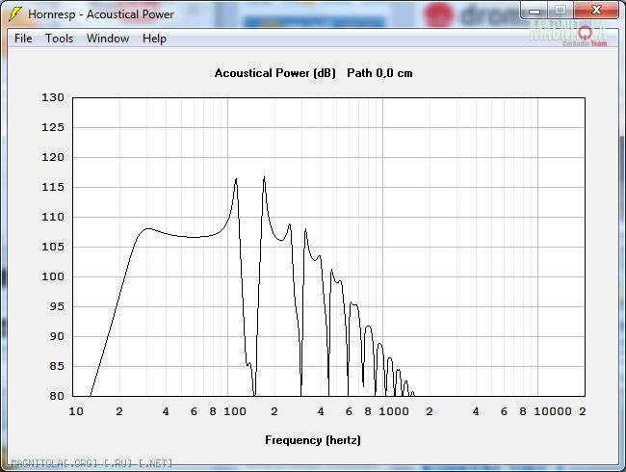This screenshot has height=472, width=626.
Task: Click the 'Acoustical Power (dB)' chart title
Action: point(275,73)
